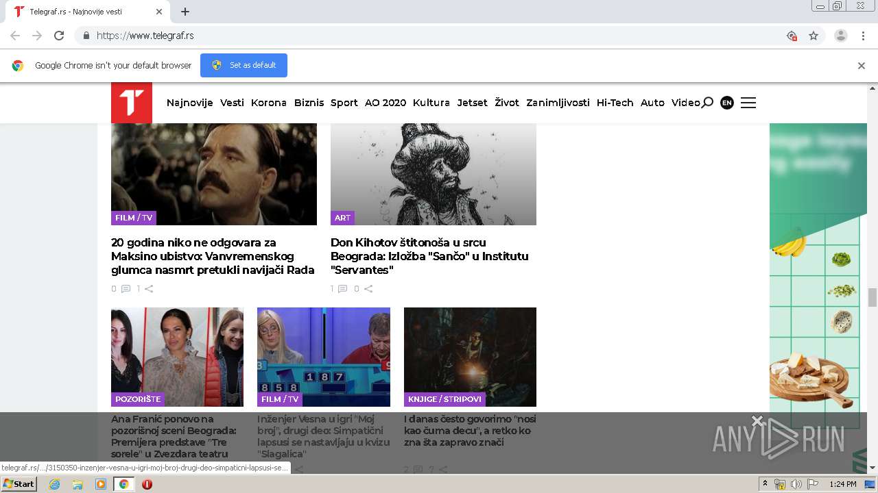The height and width of the screenshot is (493, 878).
Task: Click the FILM / TV tag on mustached man photo
Action: (134, 218)
